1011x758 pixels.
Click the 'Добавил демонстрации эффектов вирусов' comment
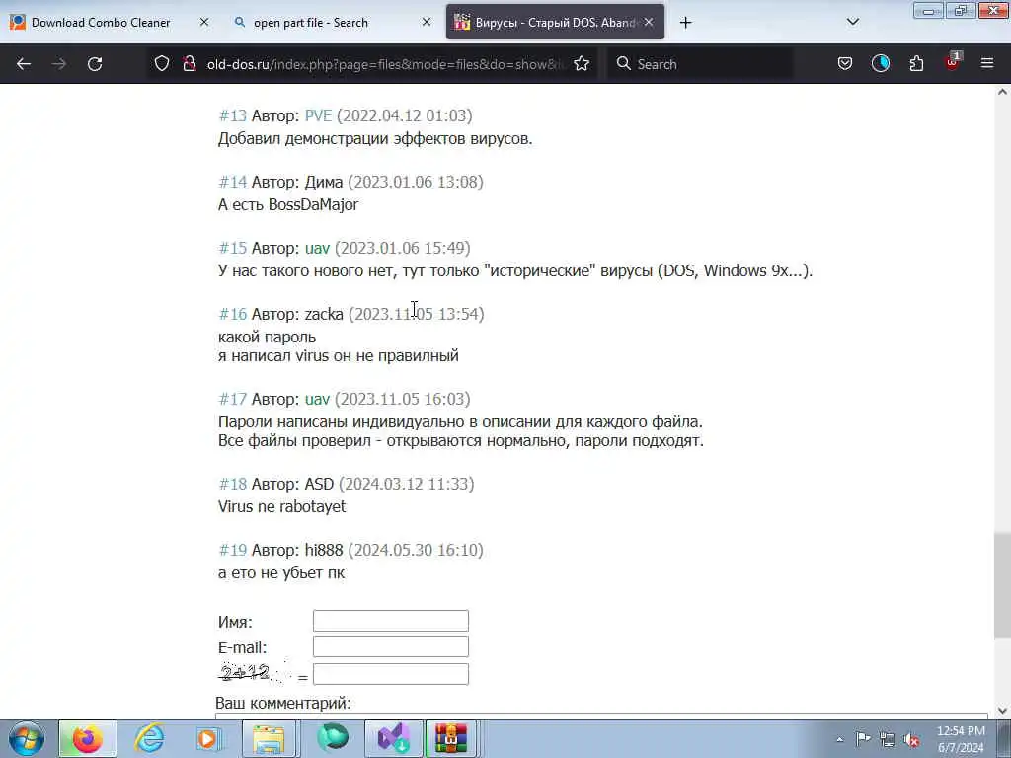coord(375,138)
